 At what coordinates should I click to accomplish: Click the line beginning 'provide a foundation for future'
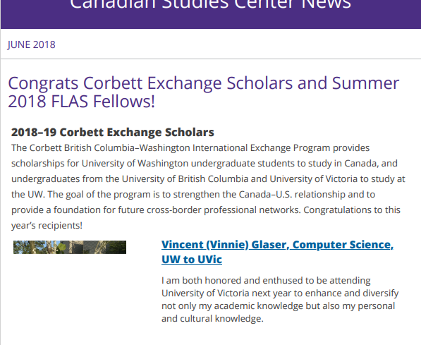pos(206,210)
